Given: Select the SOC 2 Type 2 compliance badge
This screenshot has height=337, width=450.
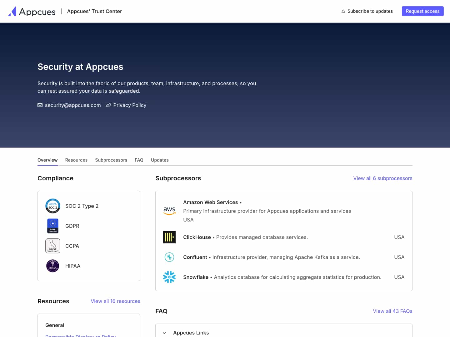Looking at the screenshot, I should (x=52, y=206).
